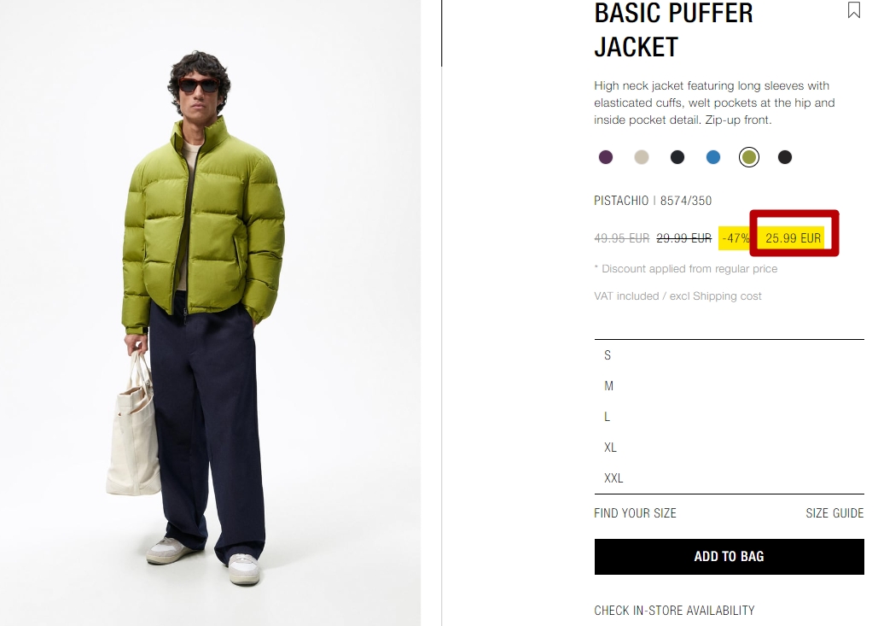
Task: Bookmark the Basic Puffer Jacket
Action: 853,10
